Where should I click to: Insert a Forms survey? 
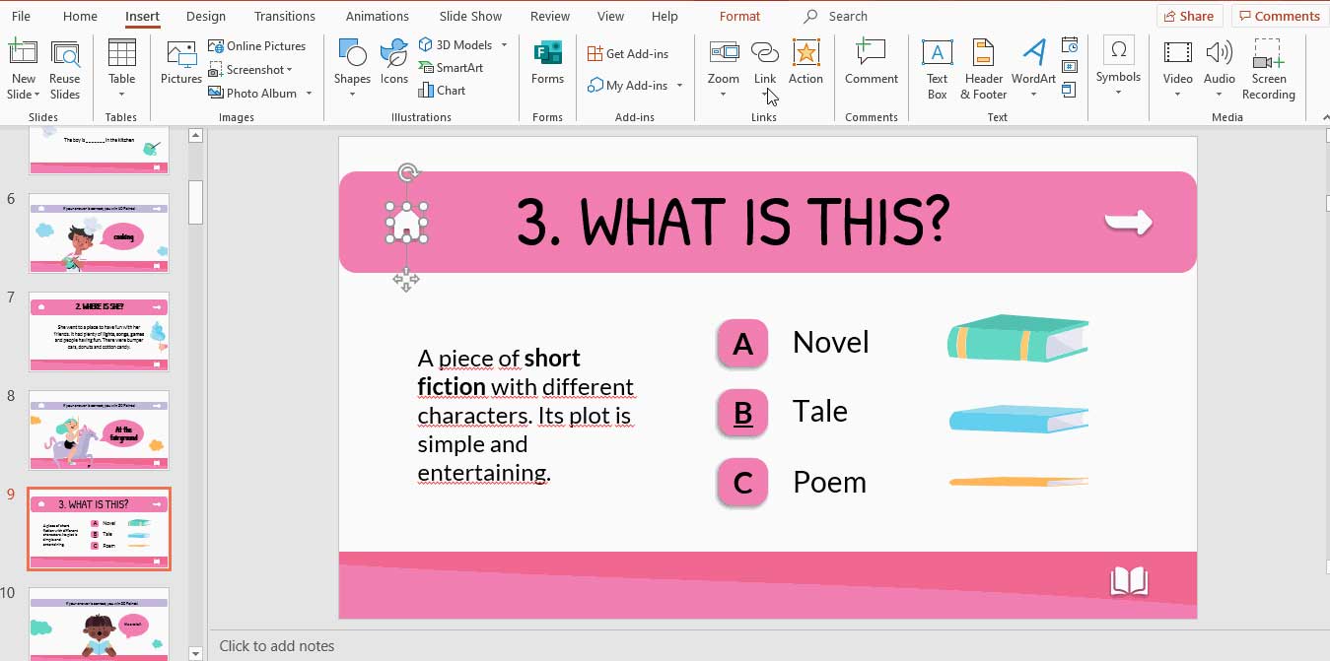coord(546,69)
